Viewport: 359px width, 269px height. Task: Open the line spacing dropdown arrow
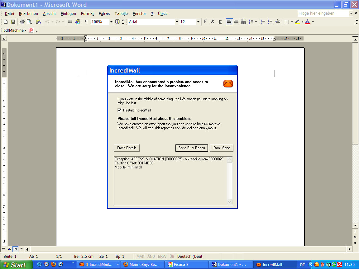pos(256,22)
